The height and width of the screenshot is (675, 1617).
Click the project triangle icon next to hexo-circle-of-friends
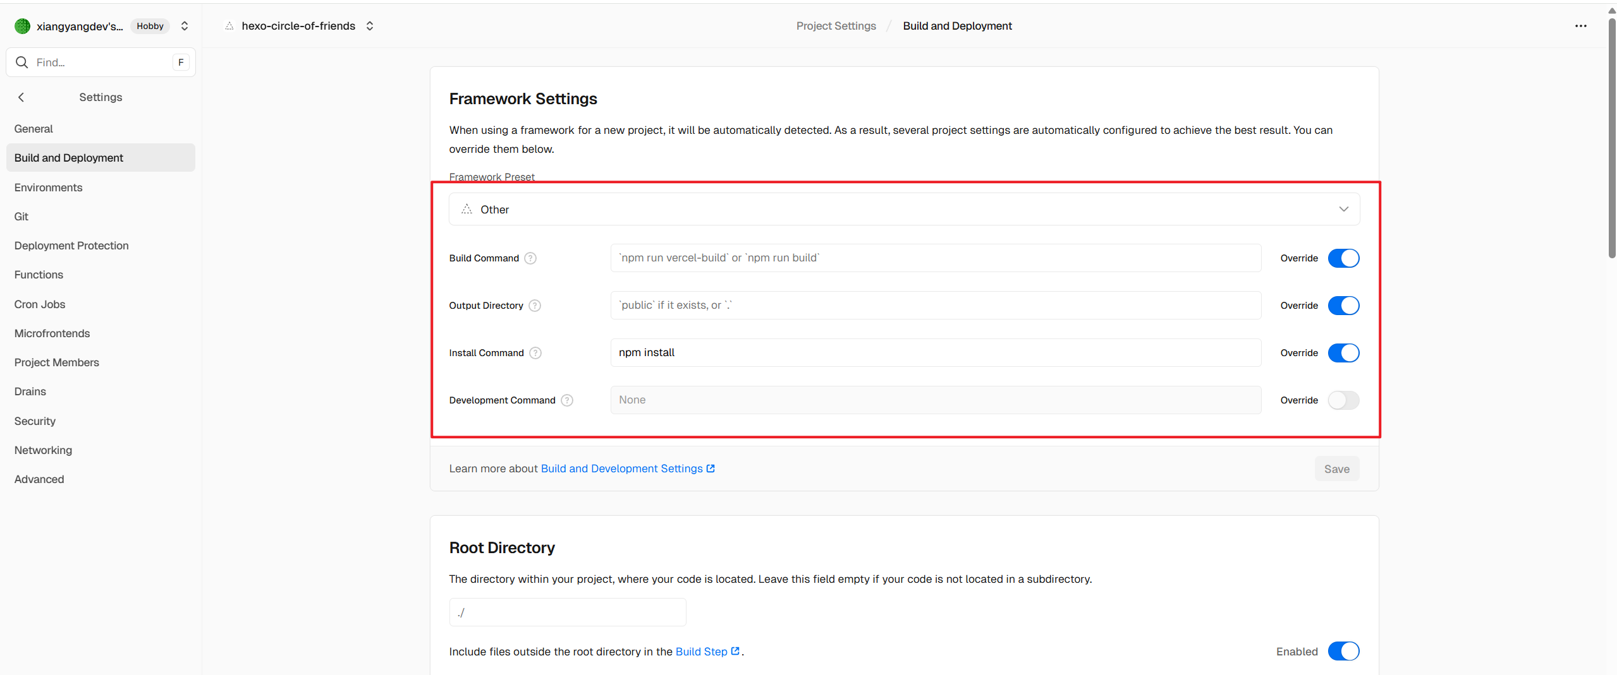point(229,26)
